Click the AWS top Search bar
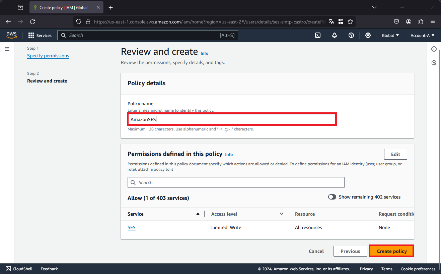 (x=148, y=35)
